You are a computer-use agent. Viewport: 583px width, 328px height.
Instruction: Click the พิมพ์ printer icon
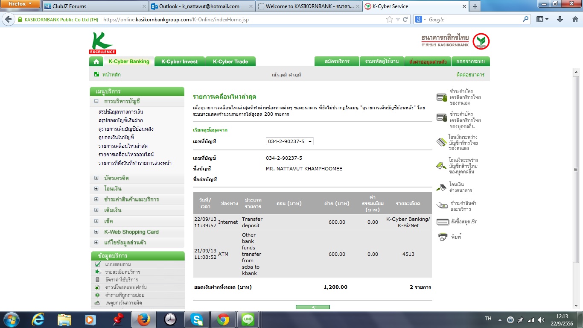442,237
